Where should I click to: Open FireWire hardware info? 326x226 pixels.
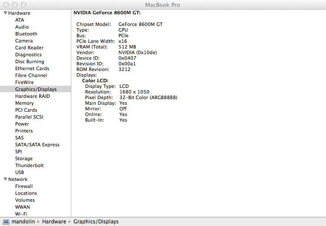pos(24,82)
